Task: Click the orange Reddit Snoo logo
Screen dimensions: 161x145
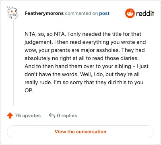Action: (x=130, y=13)
